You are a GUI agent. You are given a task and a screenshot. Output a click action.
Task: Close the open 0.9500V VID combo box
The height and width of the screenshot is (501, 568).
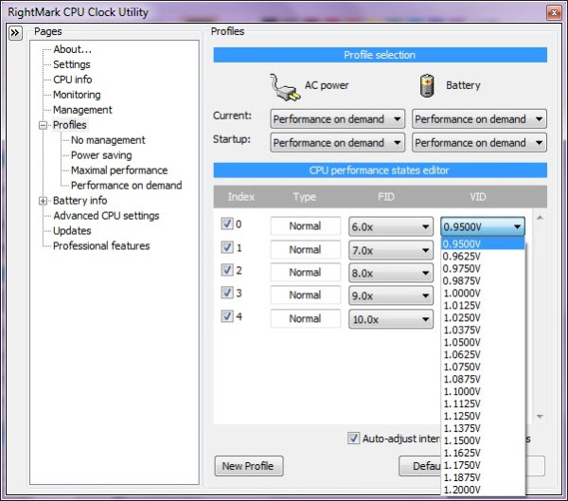click(483, 227)
